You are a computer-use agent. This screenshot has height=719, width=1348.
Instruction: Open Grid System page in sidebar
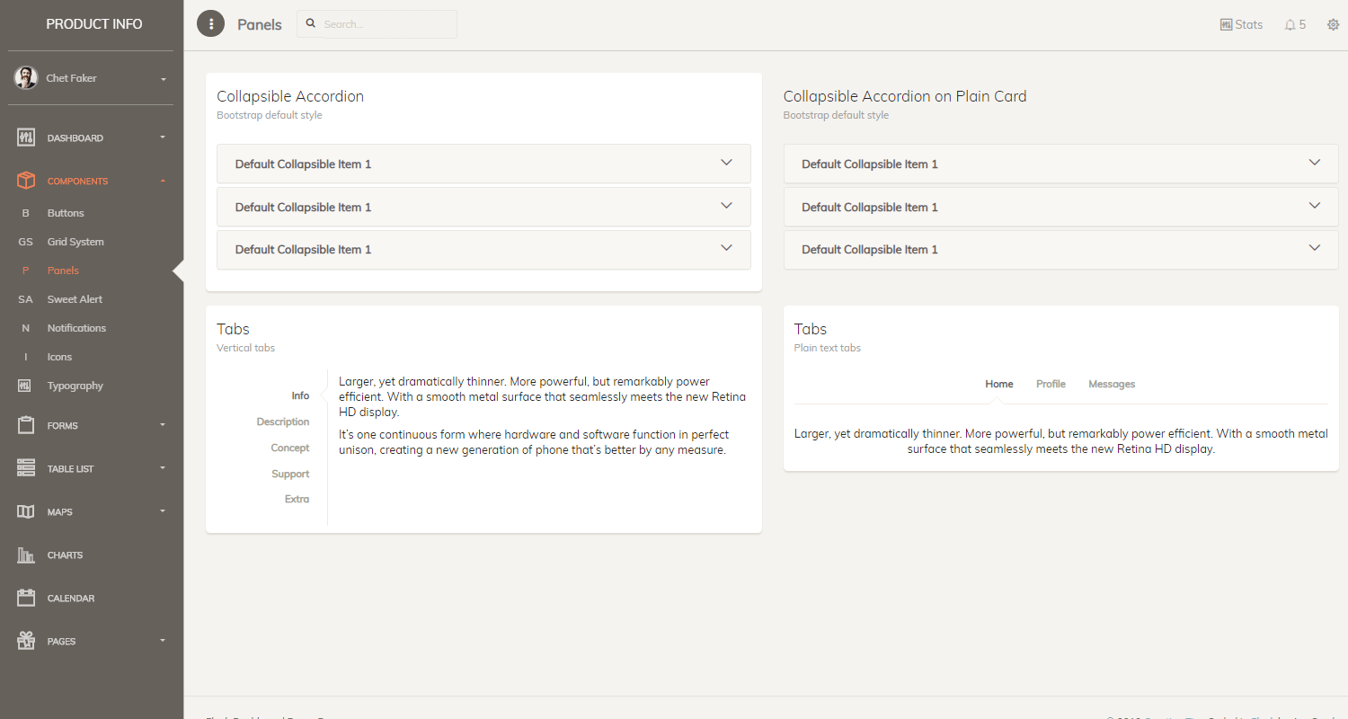coord(75,242)
